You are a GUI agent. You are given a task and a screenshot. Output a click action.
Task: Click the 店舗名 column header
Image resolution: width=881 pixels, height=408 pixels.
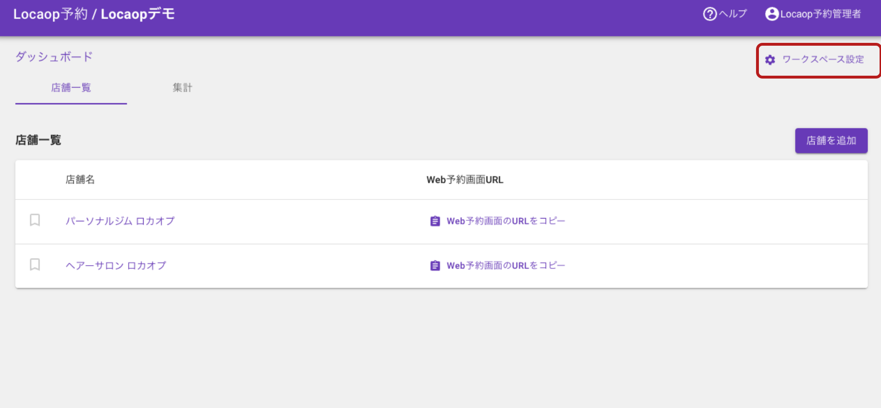tap(80, 179)
